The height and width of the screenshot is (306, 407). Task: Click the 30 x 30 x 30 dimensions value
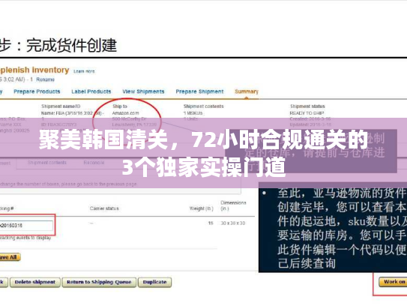point(233,223)
